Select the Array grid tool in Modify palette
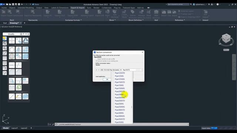Screen dimensions: 237x133 coord(26,50)
